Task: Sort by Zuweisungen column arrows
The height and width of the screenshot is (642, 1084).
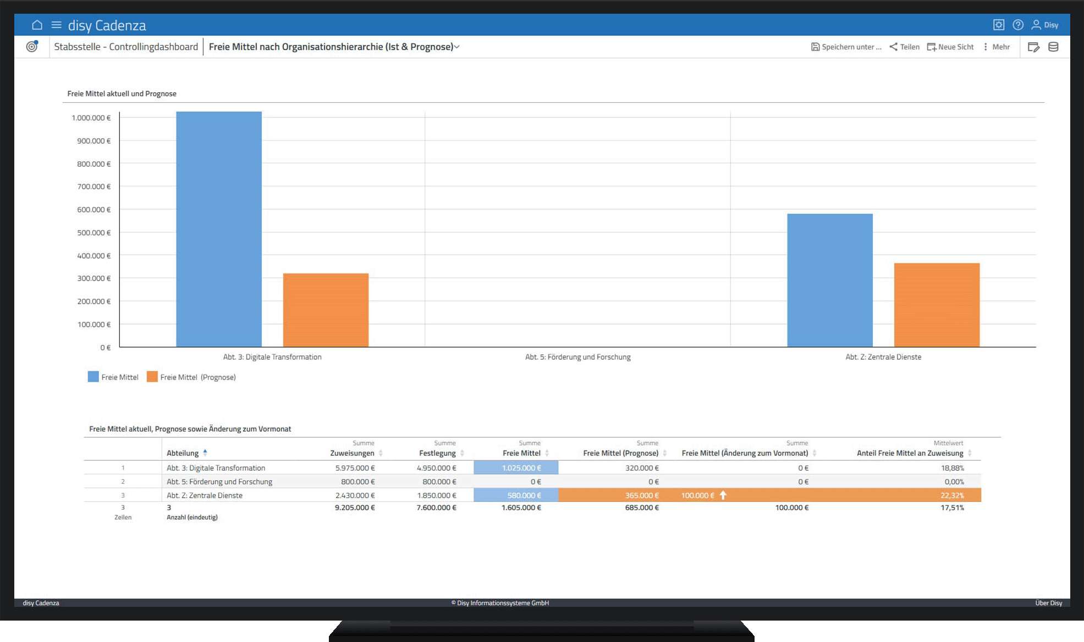Action: coord(381,453)
